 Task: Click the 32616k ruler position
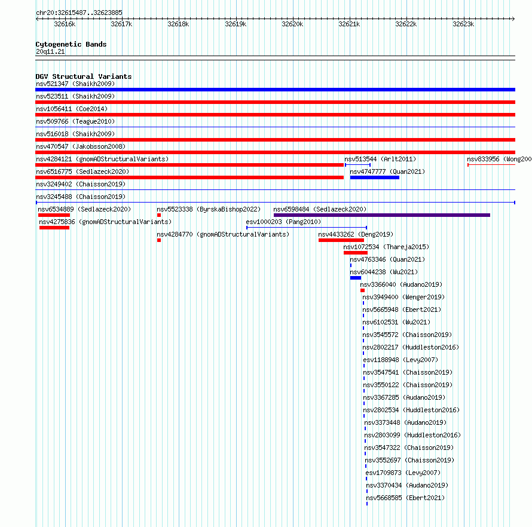pos(65,24)
